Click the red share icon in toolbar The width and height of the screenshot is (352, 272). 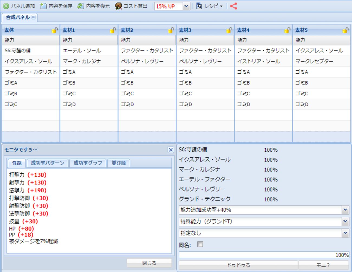233,6
